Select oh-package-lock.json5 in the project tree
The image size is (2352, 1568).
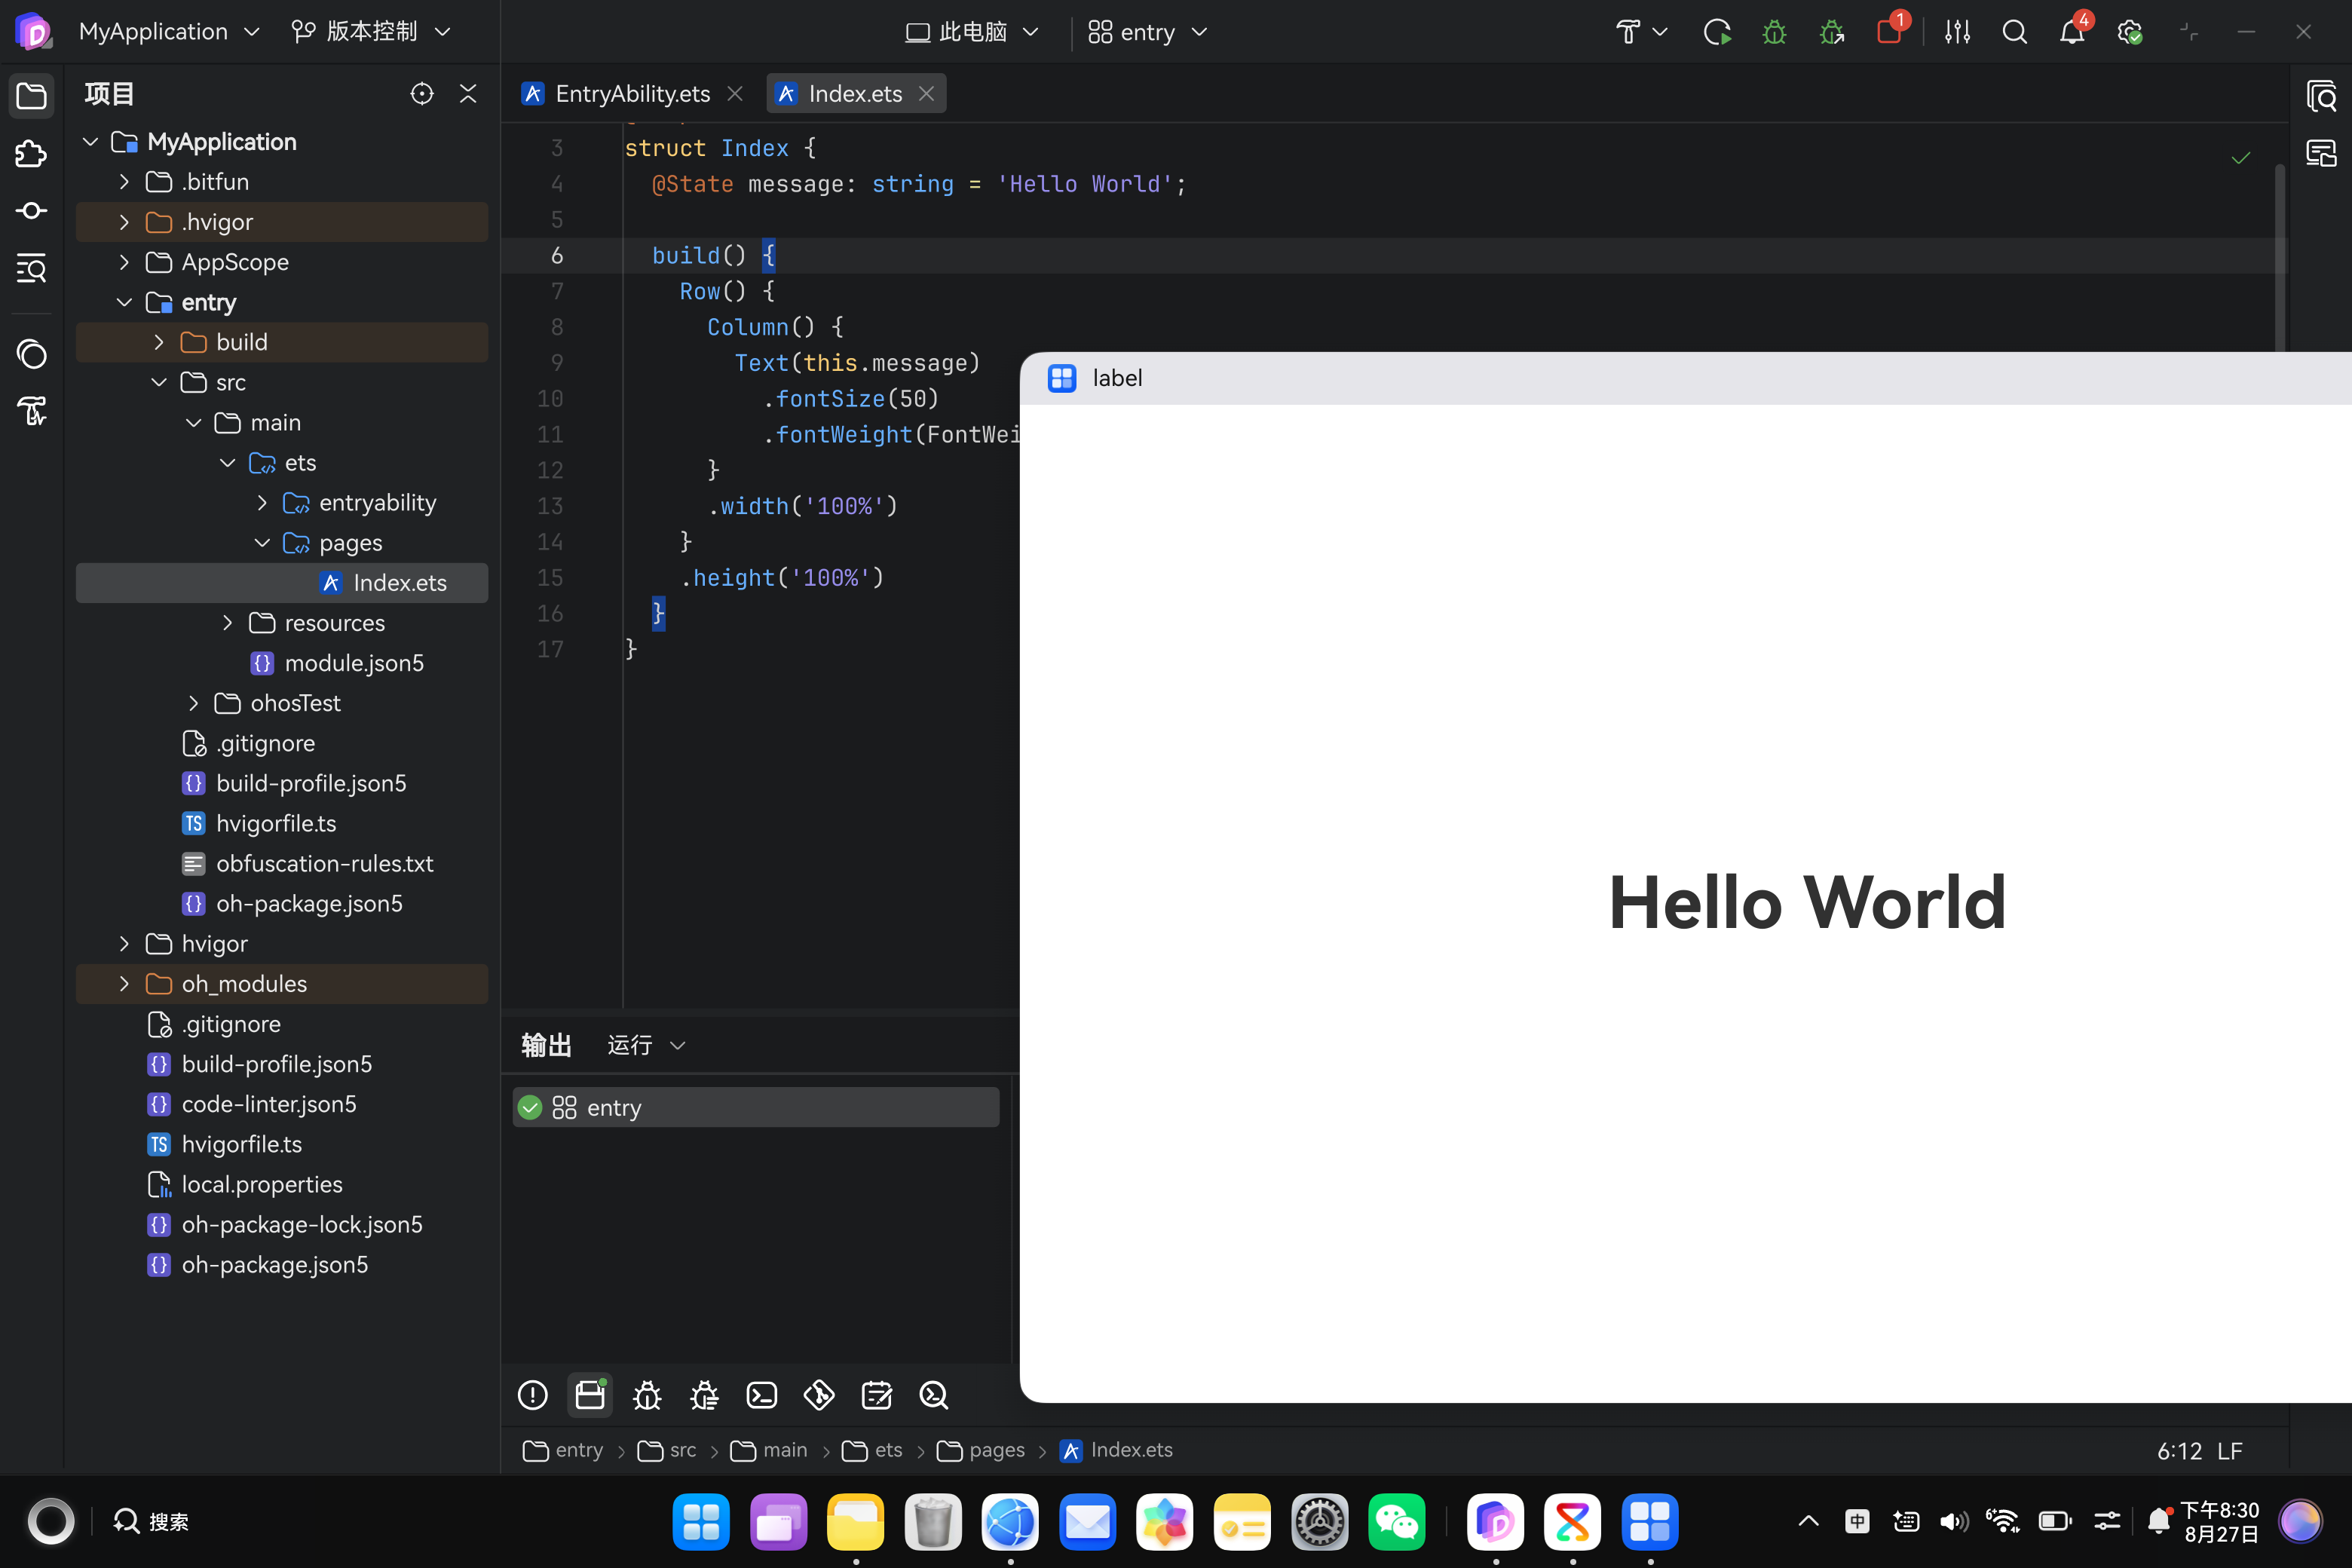[282, 1225]
